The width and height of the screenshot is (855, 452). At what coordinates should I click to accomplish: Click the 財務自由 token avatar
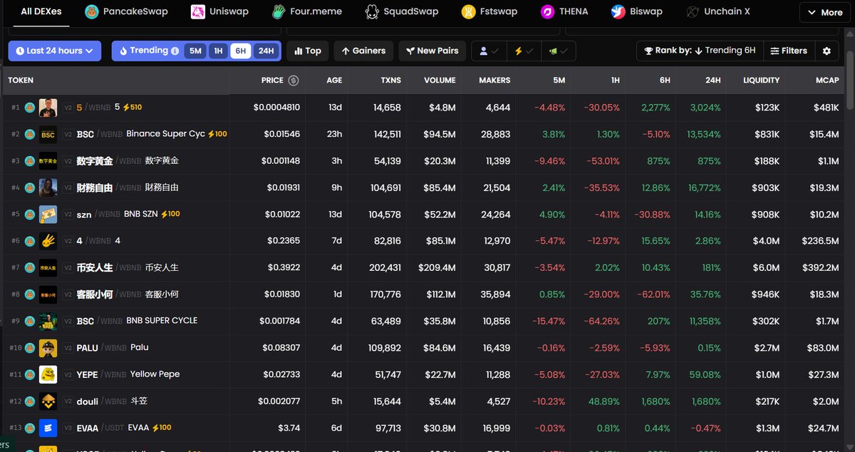pos(48,188)
